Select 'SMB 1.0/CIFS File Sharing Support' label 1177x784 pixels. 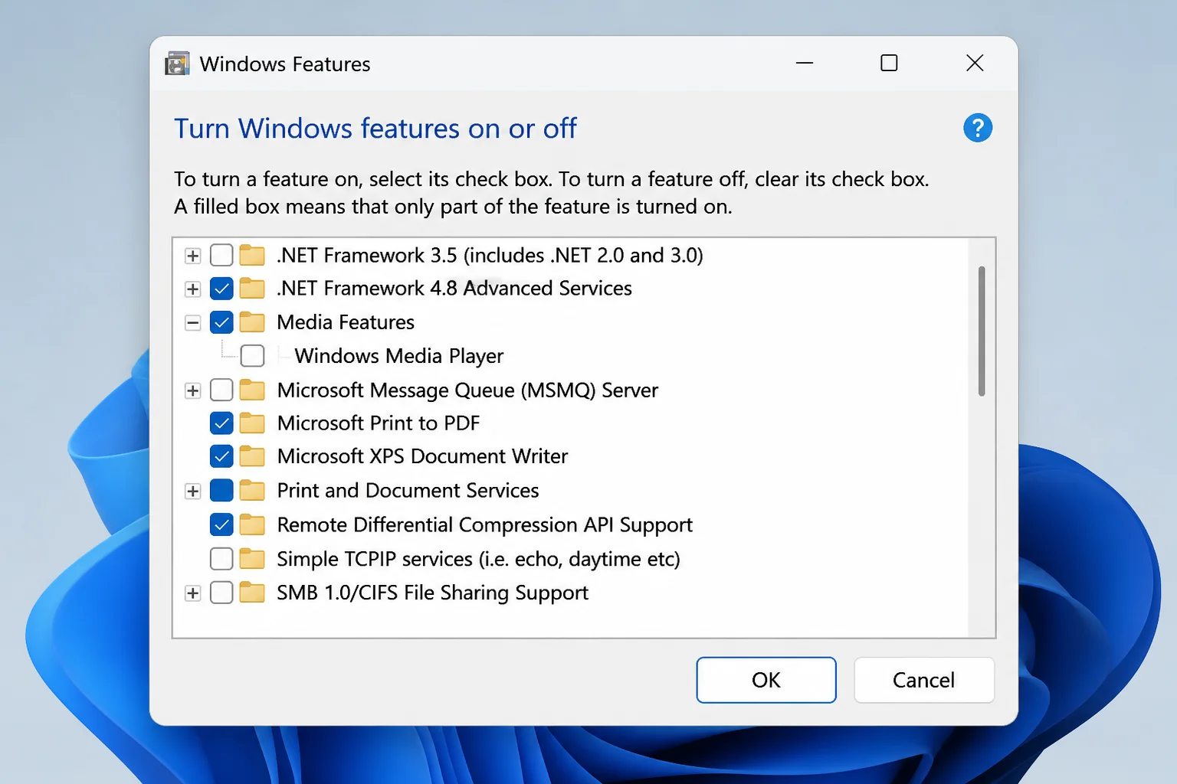click(x=432, y=593)
